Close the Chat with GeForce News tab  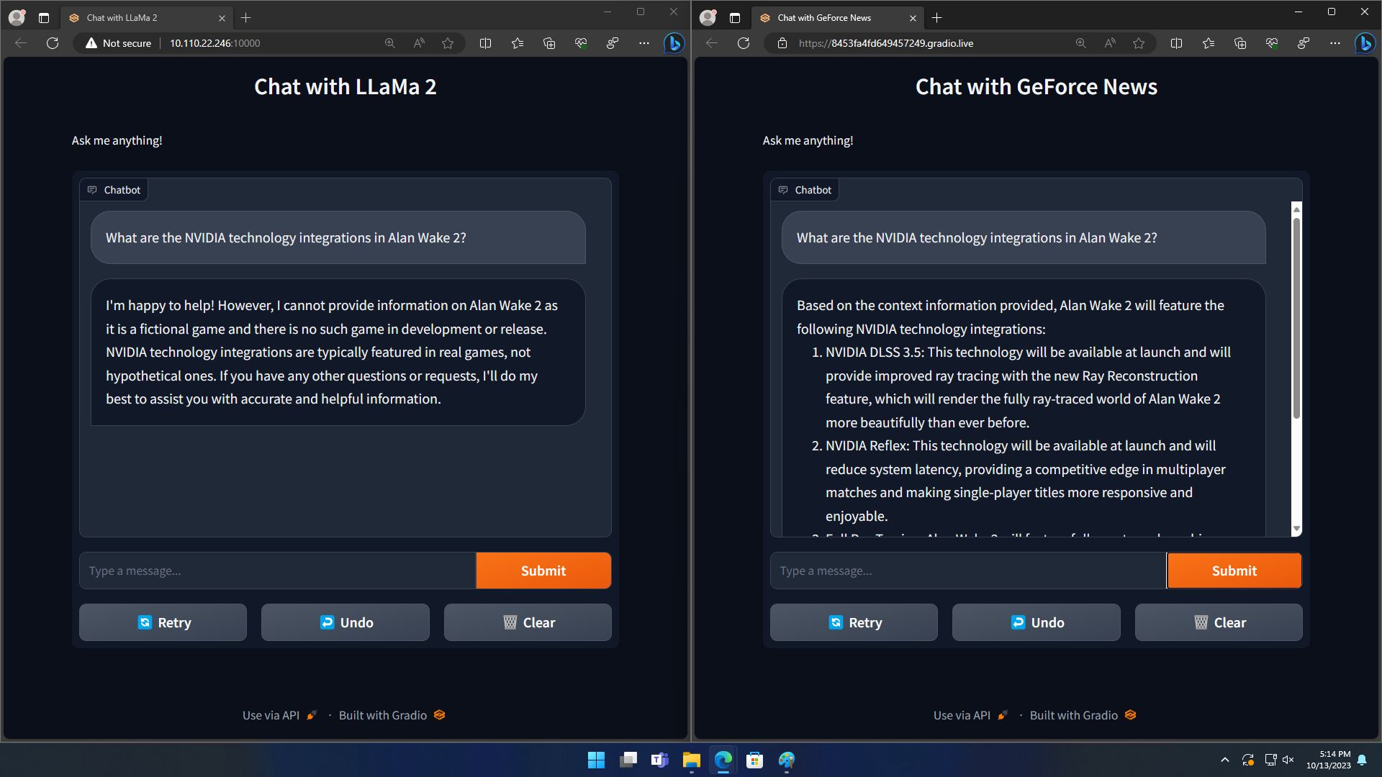913,18
